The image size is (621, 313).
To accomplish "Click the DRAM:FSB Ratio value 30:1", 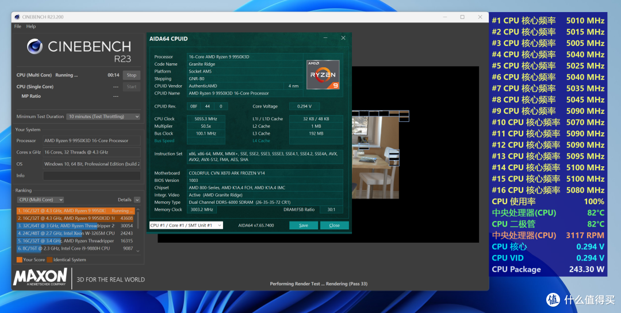I will 332,209.
